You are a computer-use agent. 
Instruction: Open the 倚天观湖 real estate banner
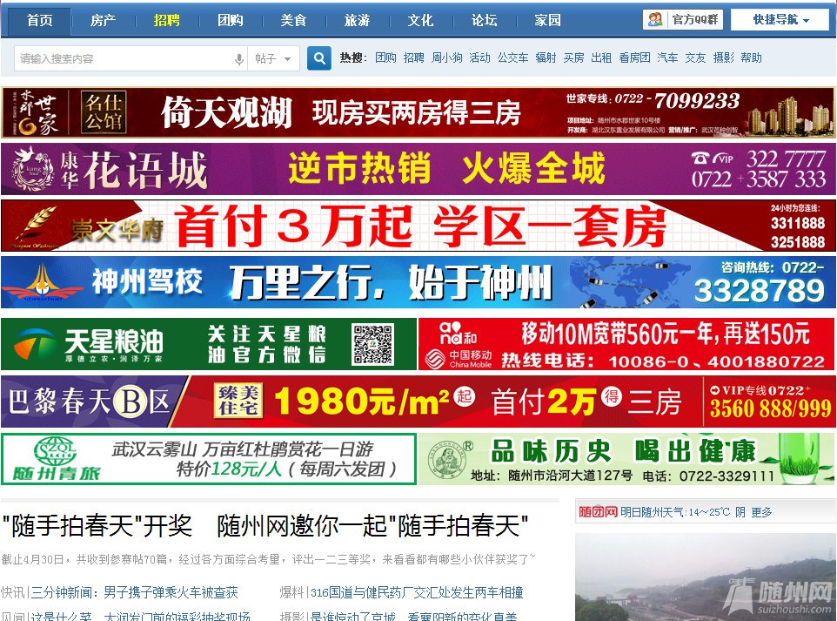point(418,112)
